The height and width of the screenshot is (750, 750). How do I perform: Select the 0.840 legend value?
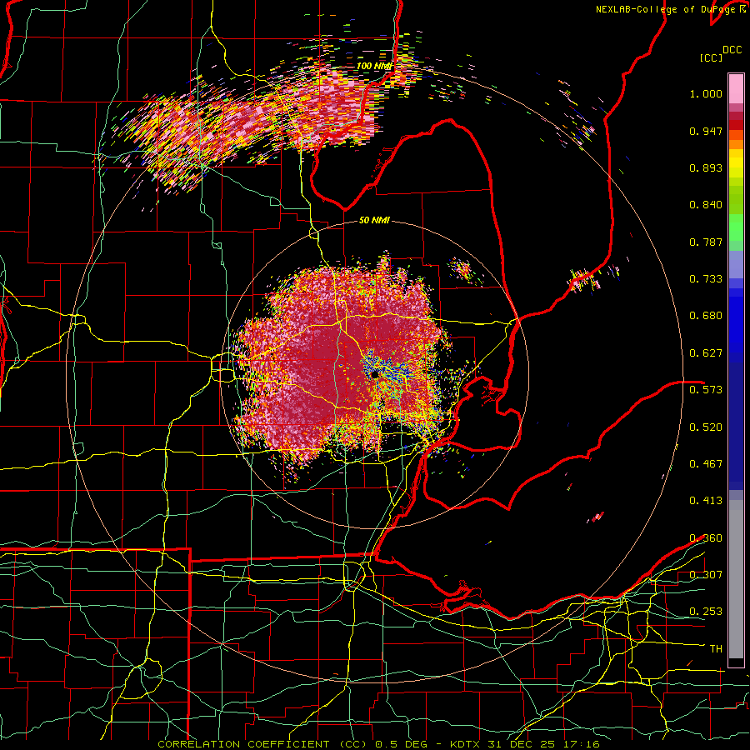[x=706, y=205]
